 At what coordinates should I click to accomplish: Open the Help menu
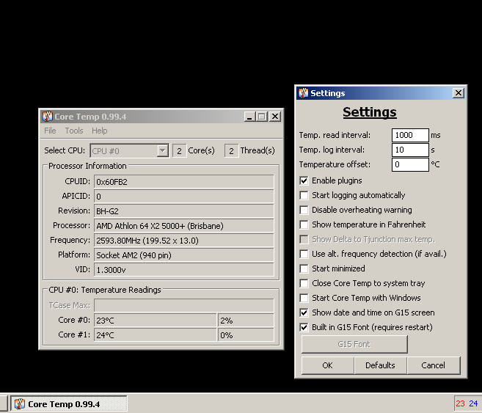pyautogui.click(x=100, y=131)
